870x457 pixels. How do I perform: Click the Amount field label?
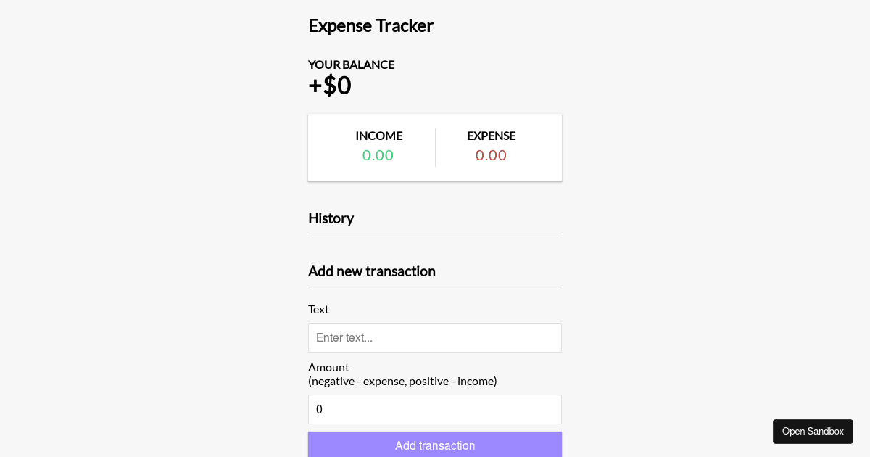328,367
